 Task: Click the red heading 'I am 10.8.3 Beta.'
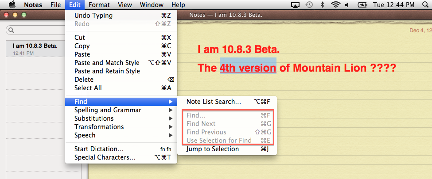[238, 50]
